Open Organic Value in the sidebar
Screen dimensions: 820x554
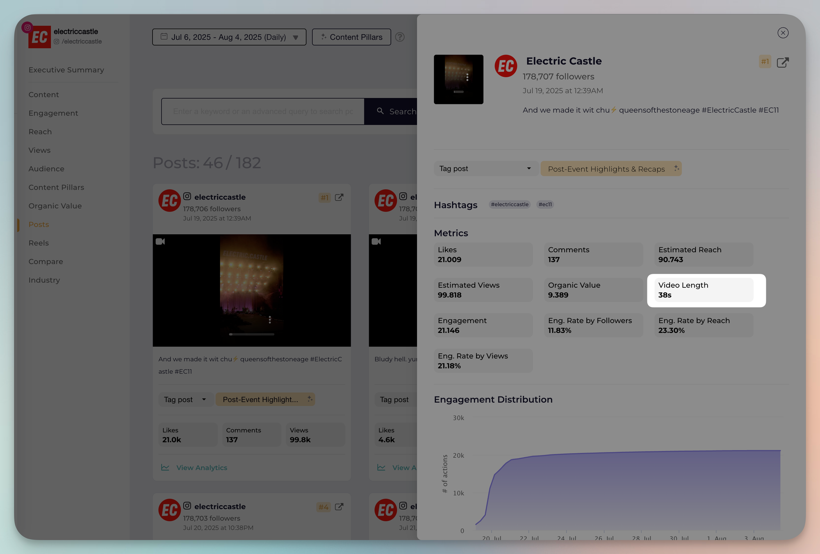[55, 206]
